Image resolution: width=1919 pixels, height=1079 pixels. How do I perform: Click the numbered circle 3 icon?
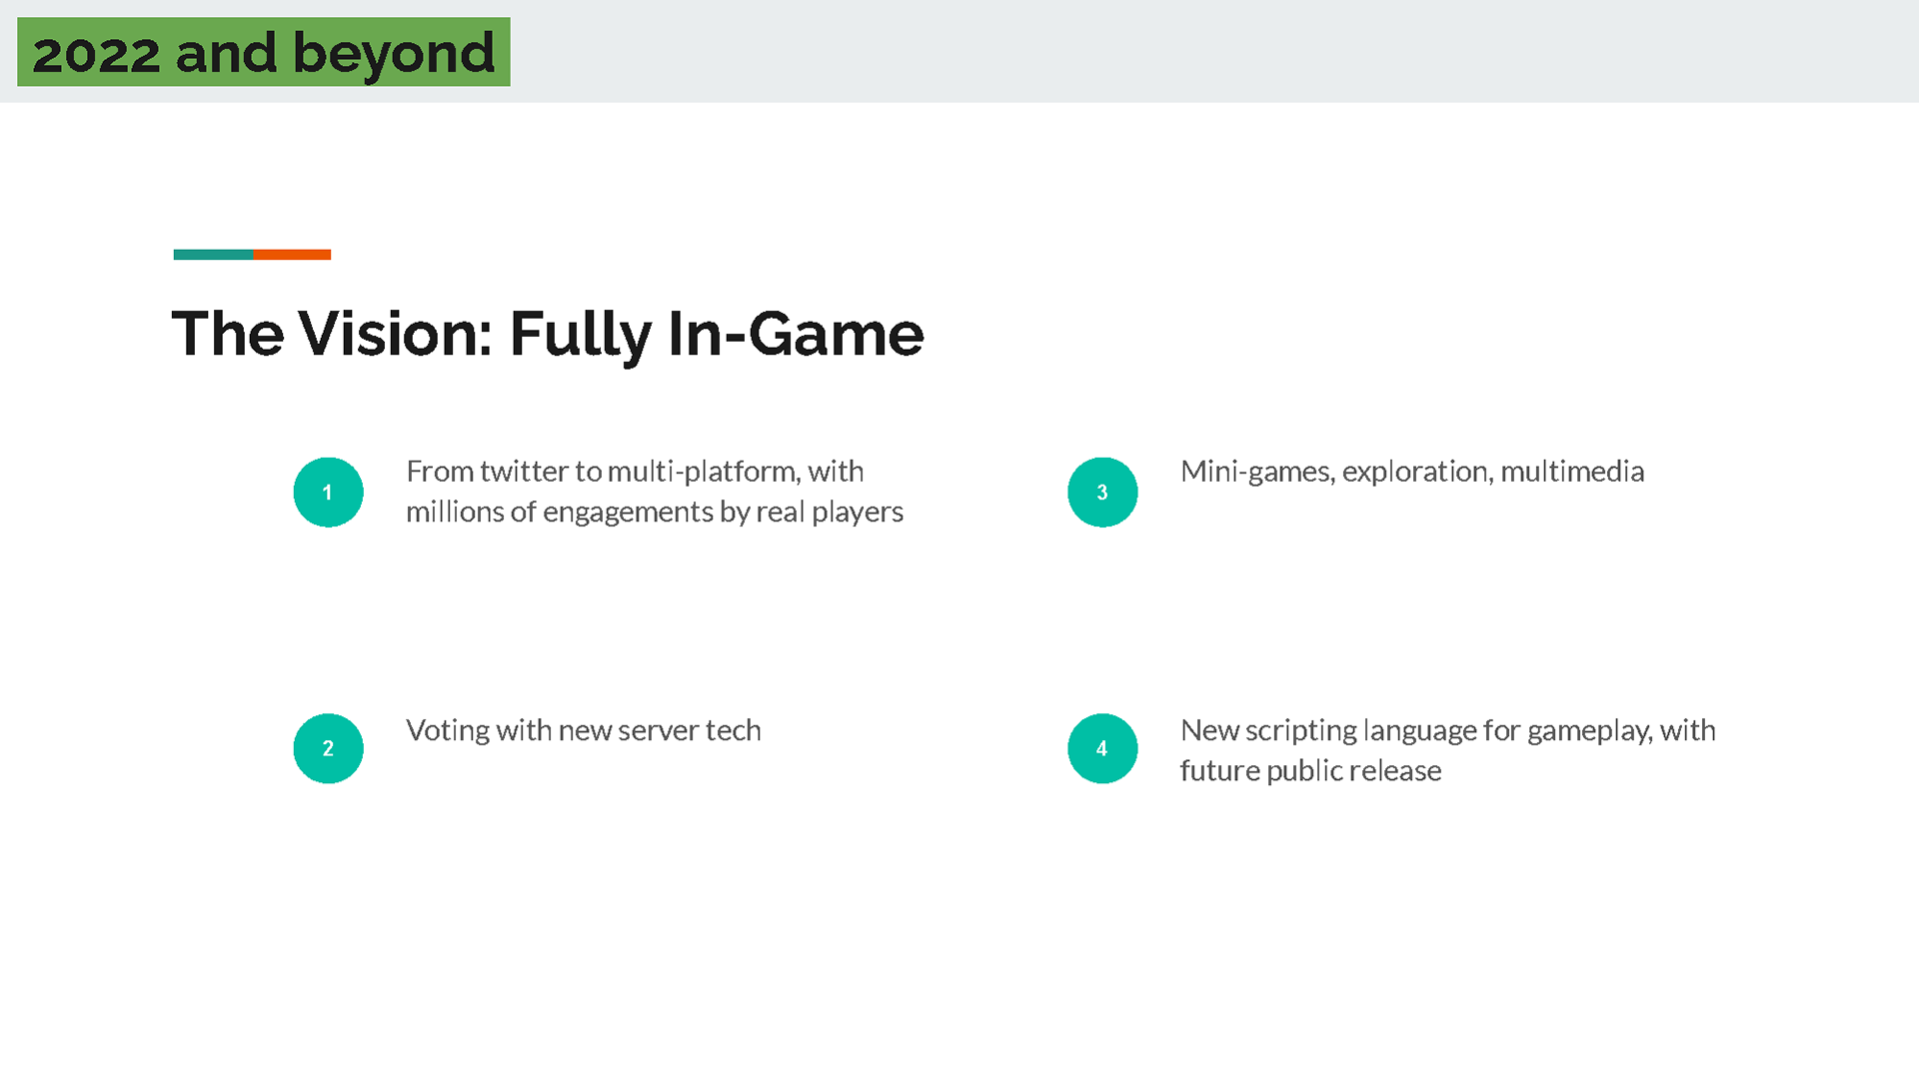tap(1102, 493)
